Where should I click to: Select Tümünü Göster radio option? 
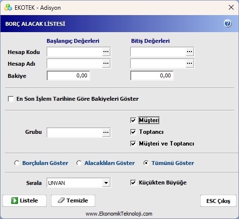pos(146,163)
